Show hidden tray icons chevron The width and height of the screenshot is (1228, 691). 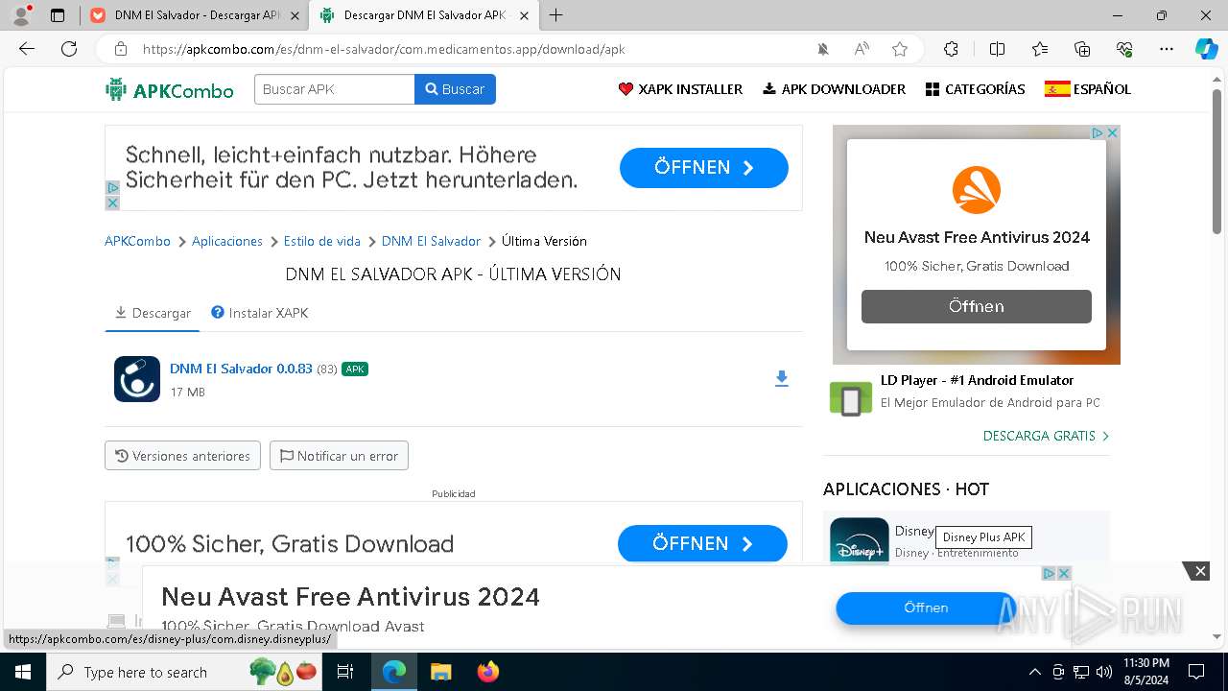[1034, 672]
